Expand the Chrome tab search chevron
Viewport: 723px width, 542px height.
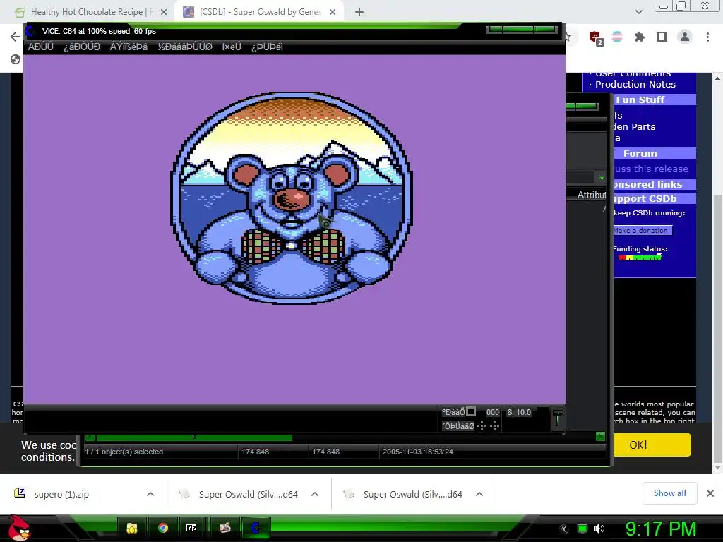pos(638,12)
